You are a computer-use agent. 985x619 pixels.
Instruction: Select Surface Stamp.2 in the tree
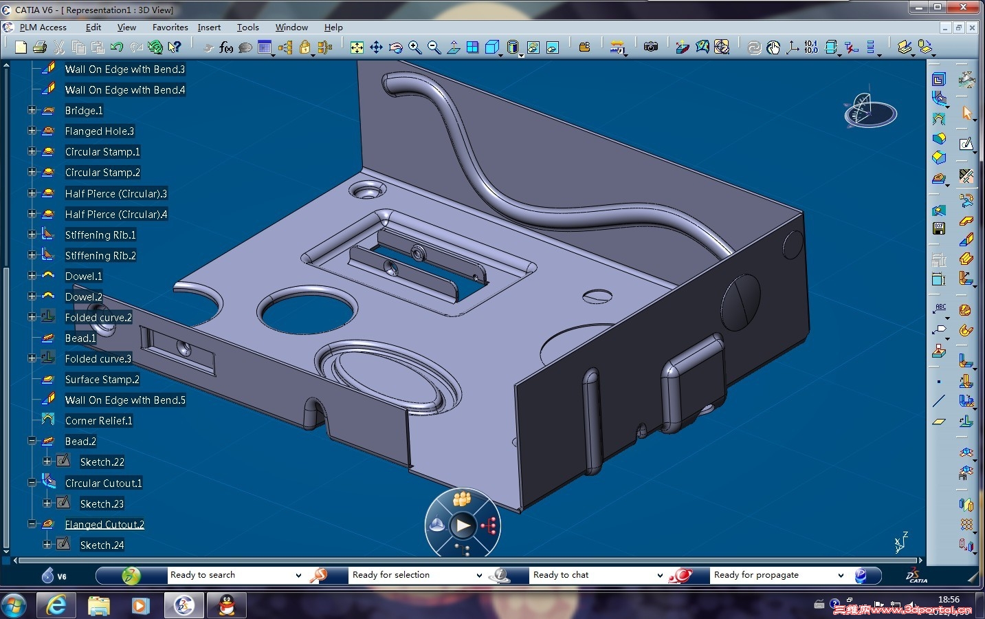click(102, 379)
